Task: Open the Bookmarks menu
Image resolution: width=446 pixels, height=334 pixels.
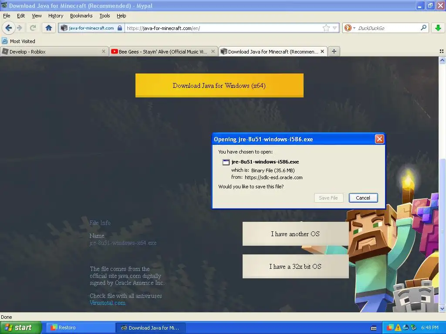Action: (x=81, y=16)
